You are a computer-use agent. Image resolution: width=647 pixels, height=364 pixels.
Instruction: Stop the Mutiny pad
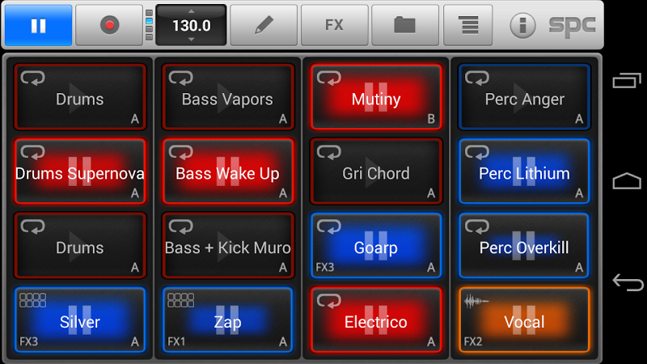tap(376, 97)
